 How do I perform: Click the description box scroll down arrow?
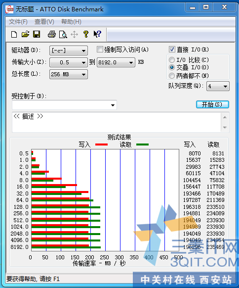point(225,127)
